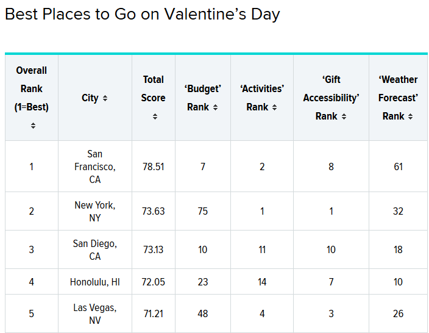Open the Honolulu, HI city link
The width and height of the screenshot is (429, 333).
(x=95, y=282)
